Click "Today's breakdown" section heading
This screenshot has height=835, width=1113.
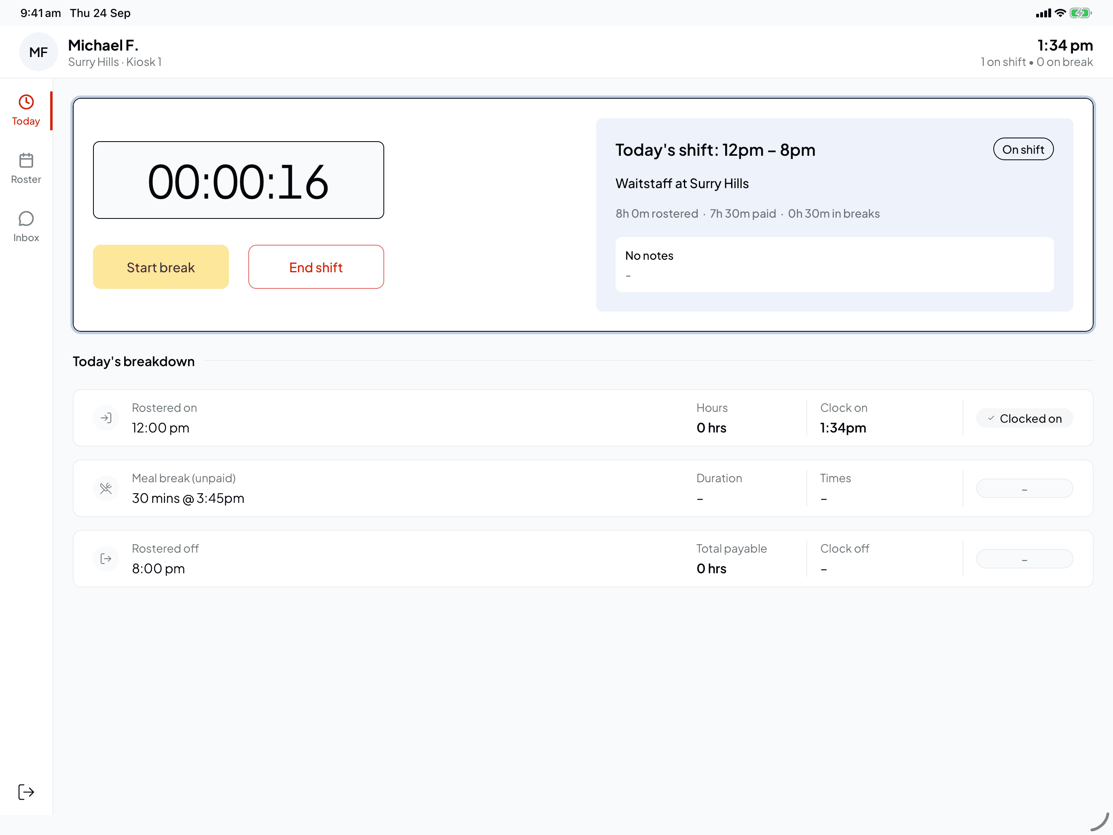point(133,361)
